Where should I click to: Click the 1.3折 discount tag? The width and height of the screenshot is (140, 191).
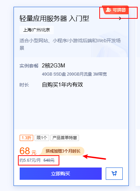26,138
